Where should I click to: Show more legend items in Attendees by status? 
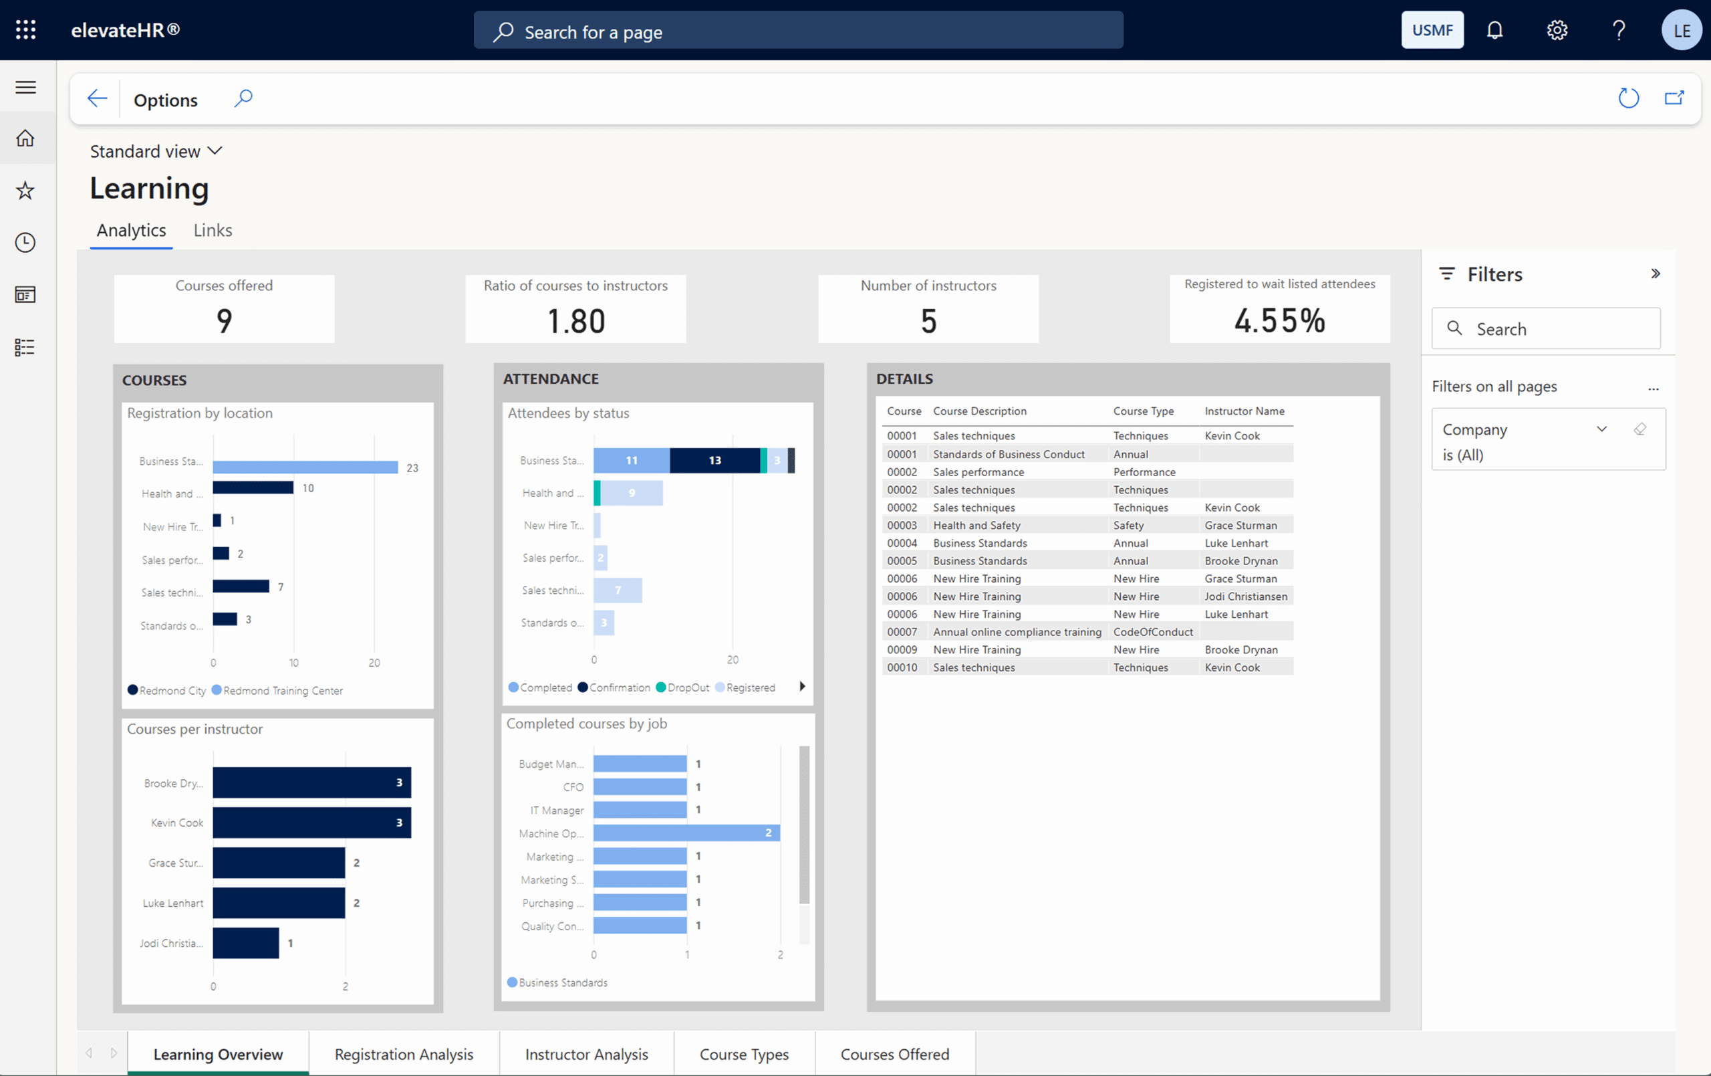point(802,686)
